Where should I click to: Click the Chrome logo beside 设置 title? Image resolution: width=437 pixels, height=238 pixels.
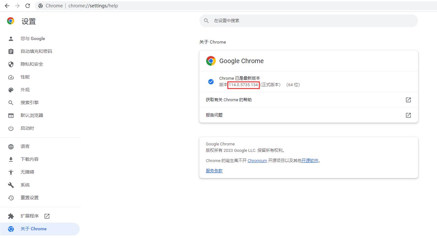point(11,21)
